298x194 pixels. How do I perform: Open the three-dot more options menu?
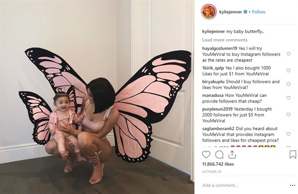293,185
